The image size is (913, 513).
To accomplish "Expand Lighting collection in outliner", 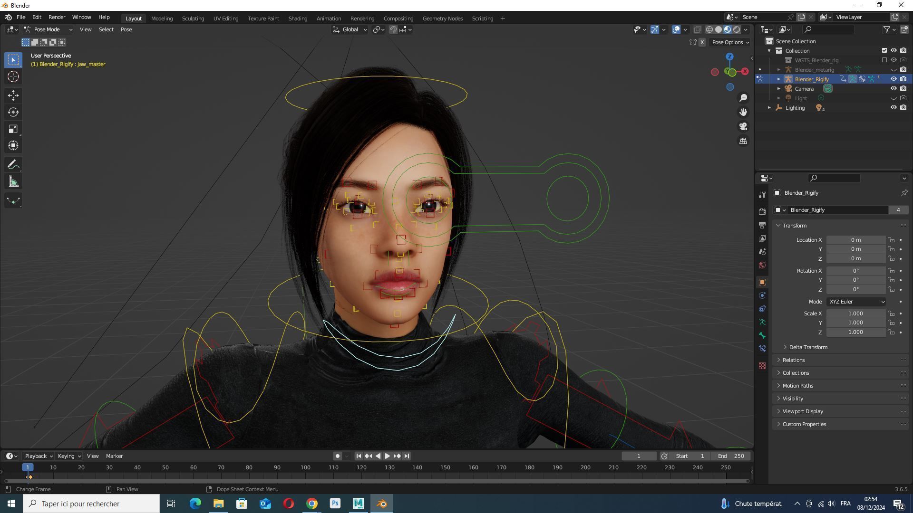I will point(769,108).
